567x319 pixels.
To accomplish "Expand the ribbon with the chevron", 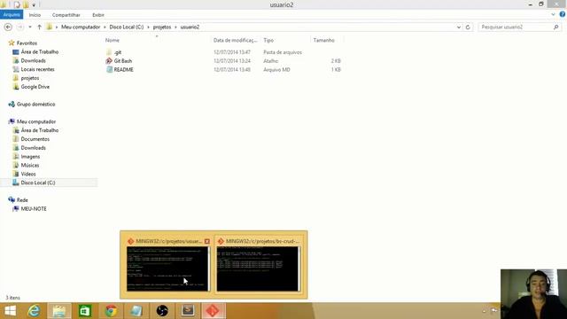I will (553, 15).
